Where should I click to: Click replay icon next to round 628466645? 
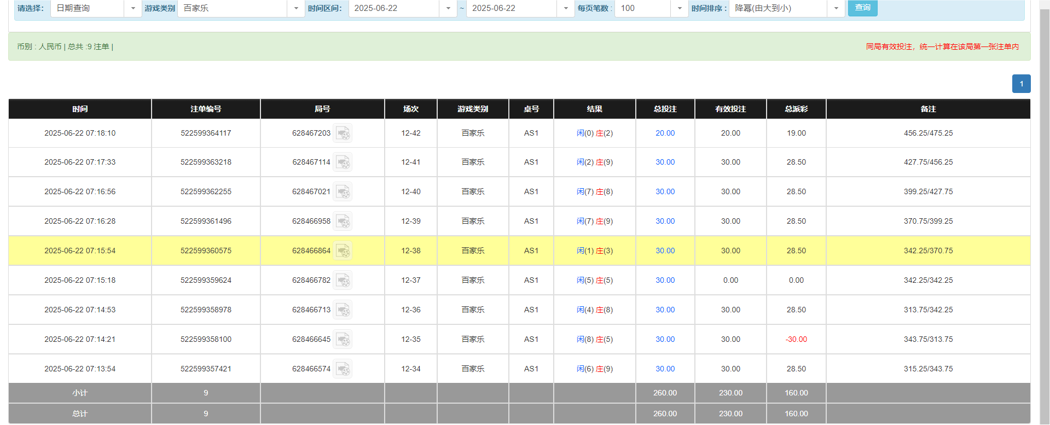tap(343, 340)
